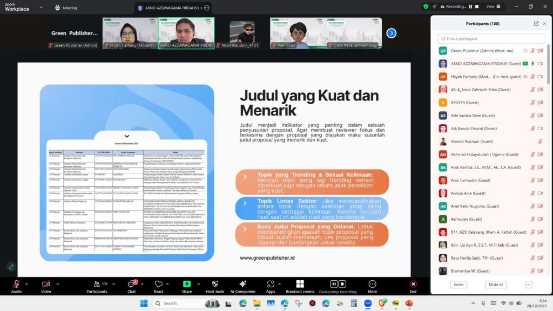Viewport: 553px width, 311px height.
Task: Click the green Share screen icon
Action: click(186, 283)
